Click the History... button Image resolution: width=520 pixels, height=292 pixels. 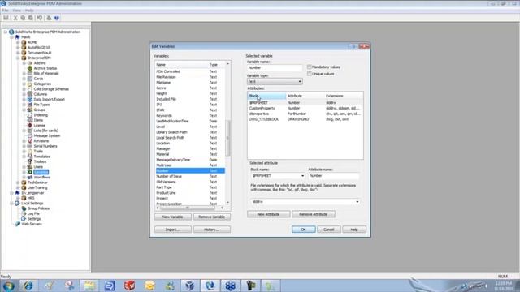point(212,230)
